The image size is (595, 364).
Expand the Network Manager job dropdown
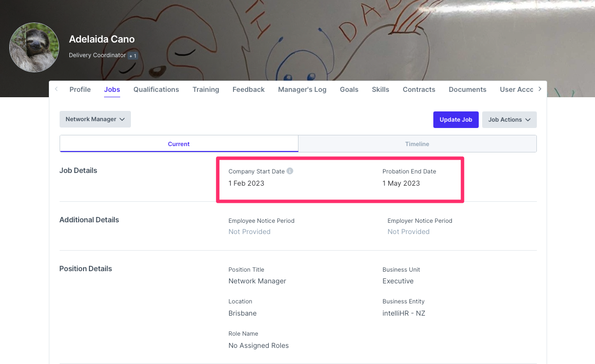point(95,119)
